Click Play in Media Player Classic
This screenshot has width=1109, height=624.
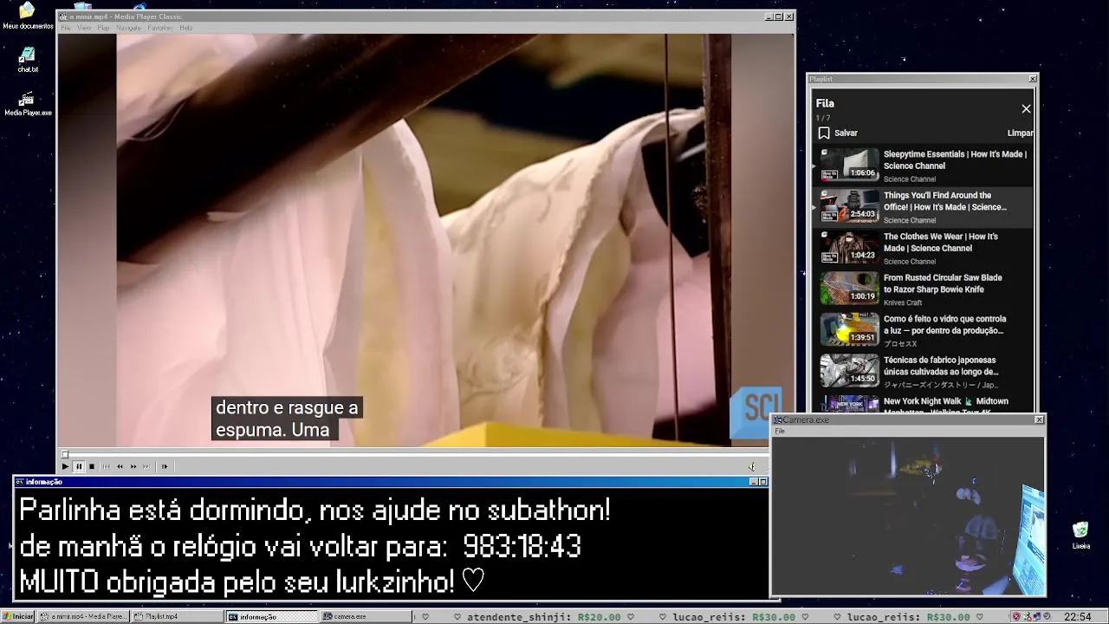65,466
